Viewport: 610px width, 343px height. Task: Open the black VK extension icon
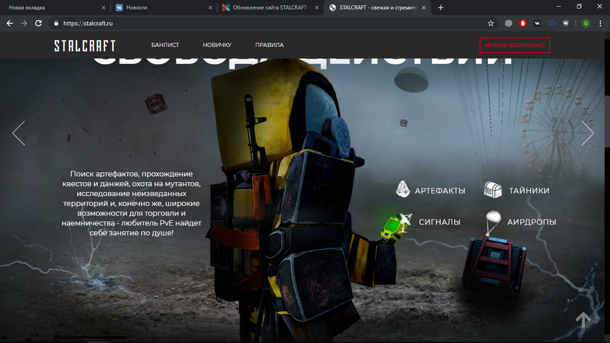coord(537,23)
